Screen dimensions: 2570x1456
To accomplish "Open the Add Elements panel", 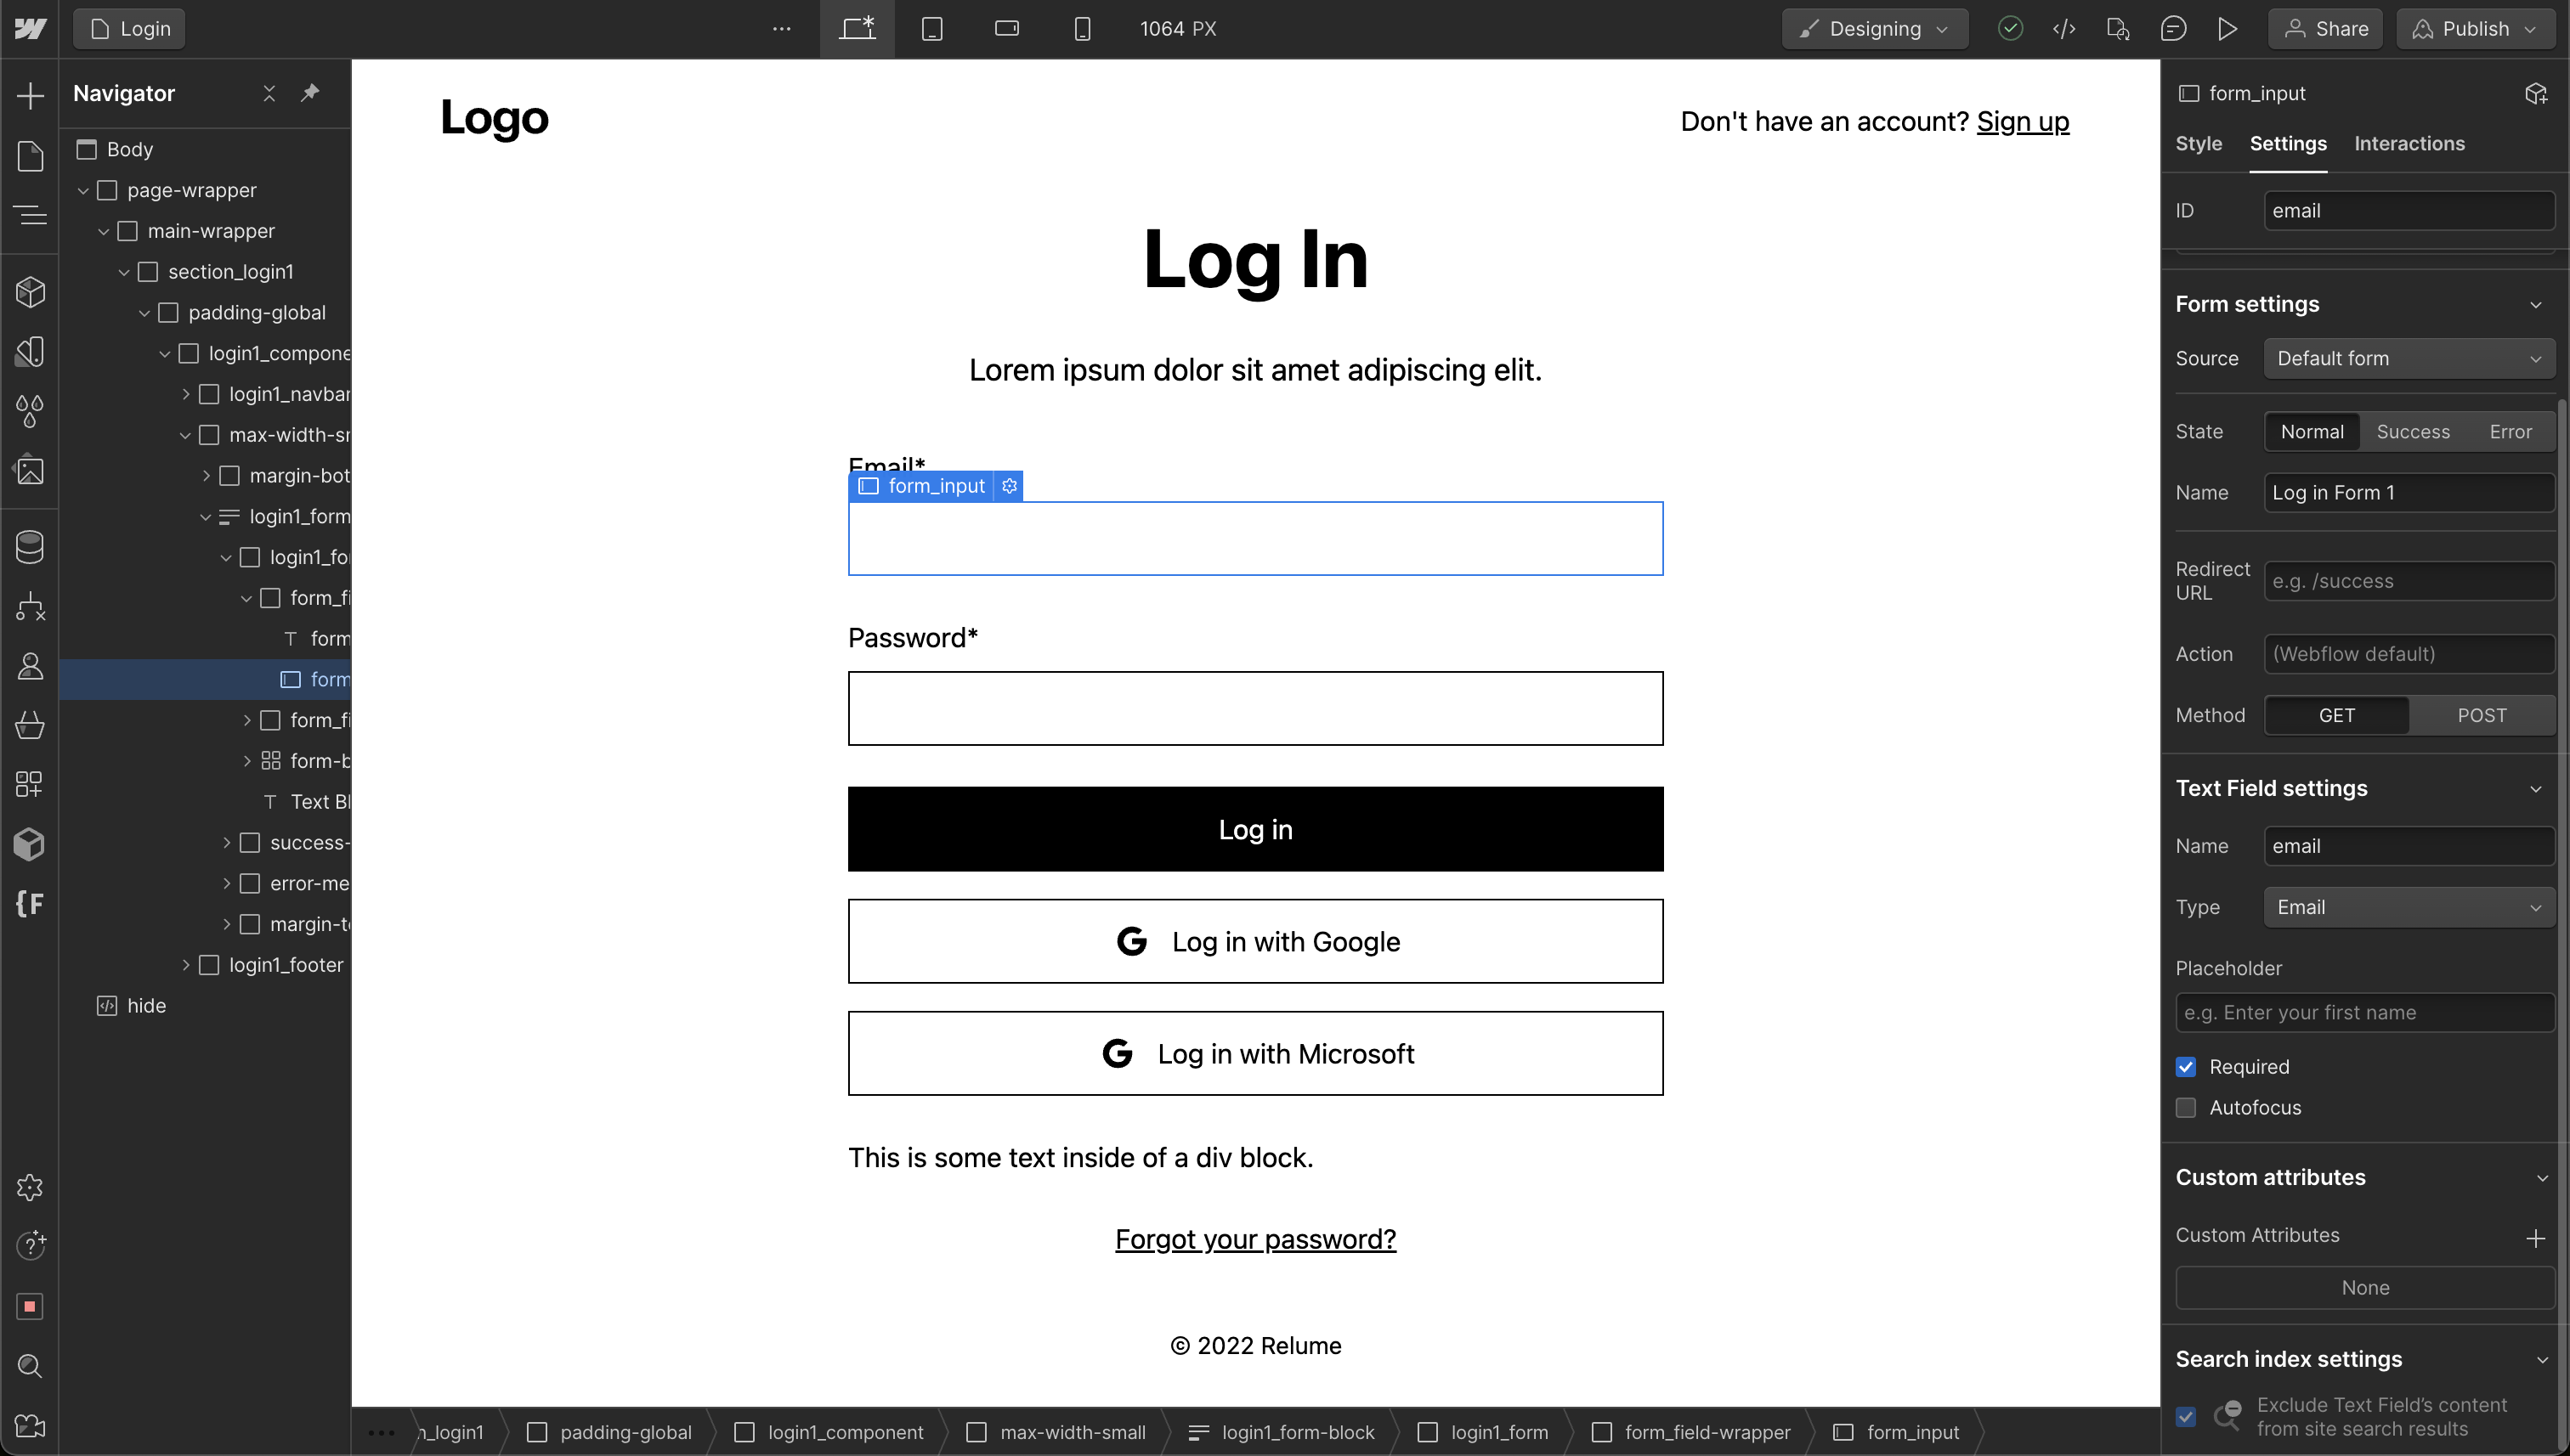I will 30,95.
